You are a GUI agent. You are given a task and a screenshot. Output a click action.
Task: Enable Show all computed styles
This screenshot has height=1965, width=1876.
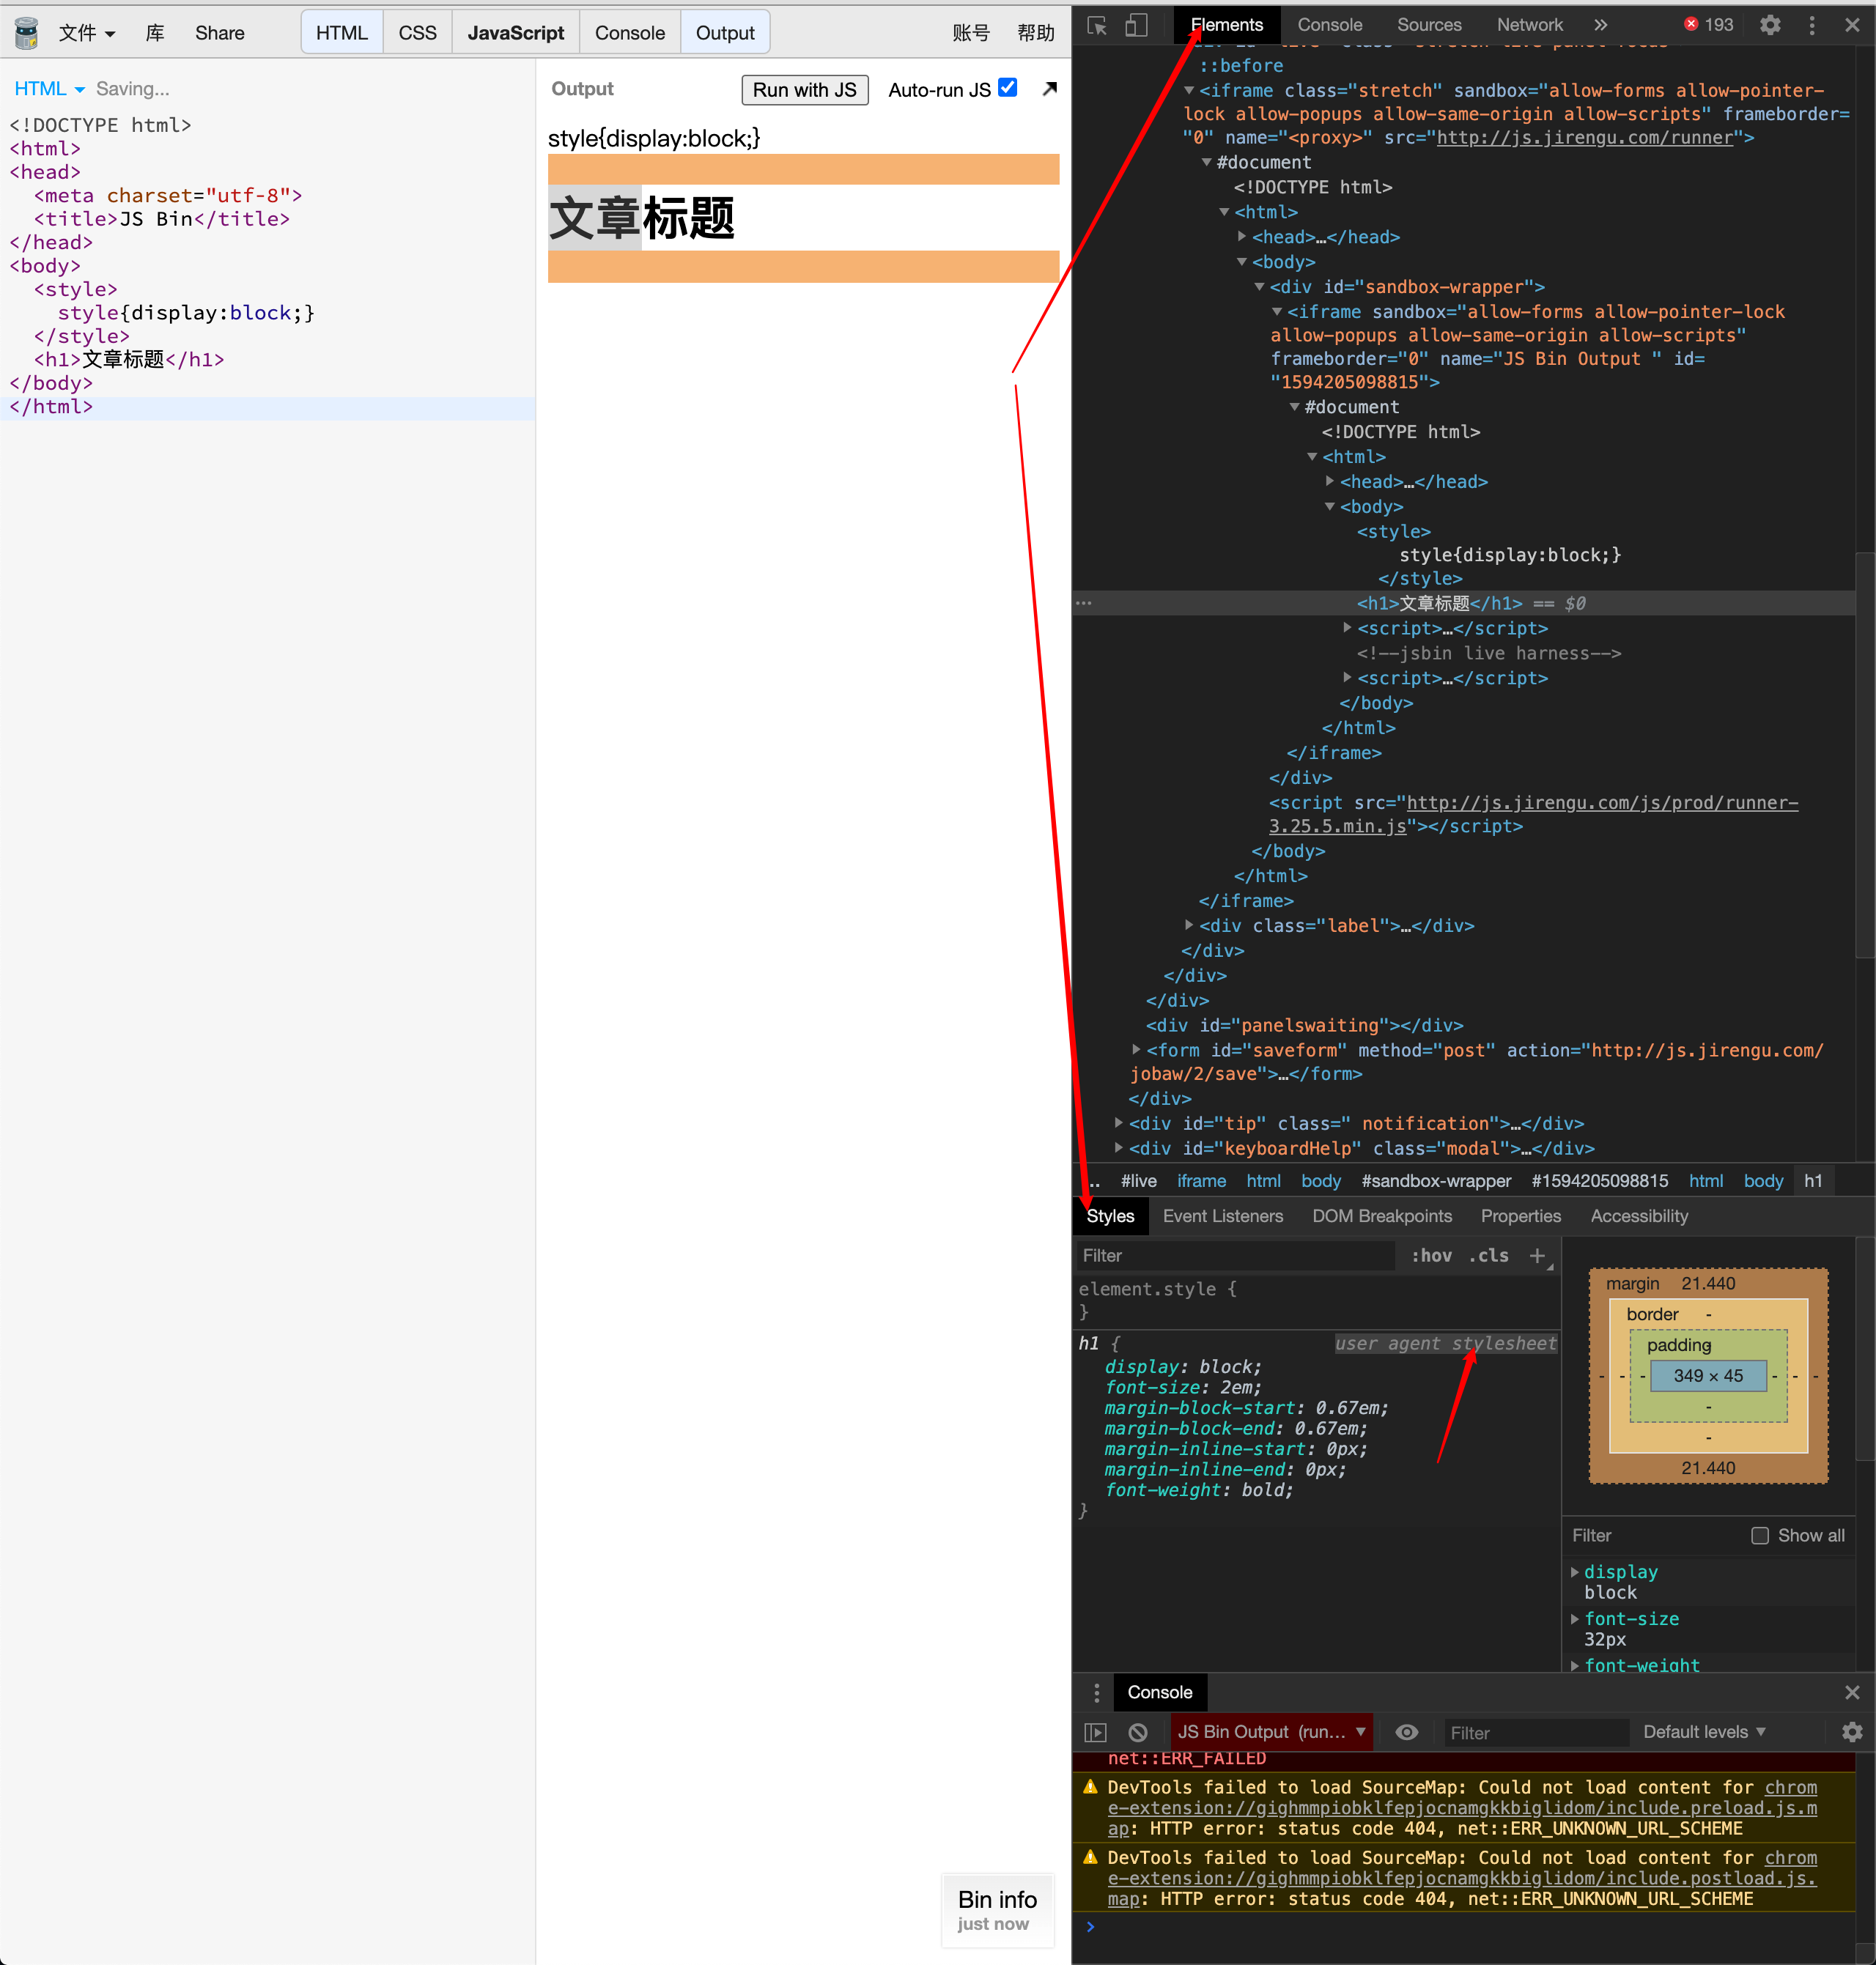coord(1760,1535)
